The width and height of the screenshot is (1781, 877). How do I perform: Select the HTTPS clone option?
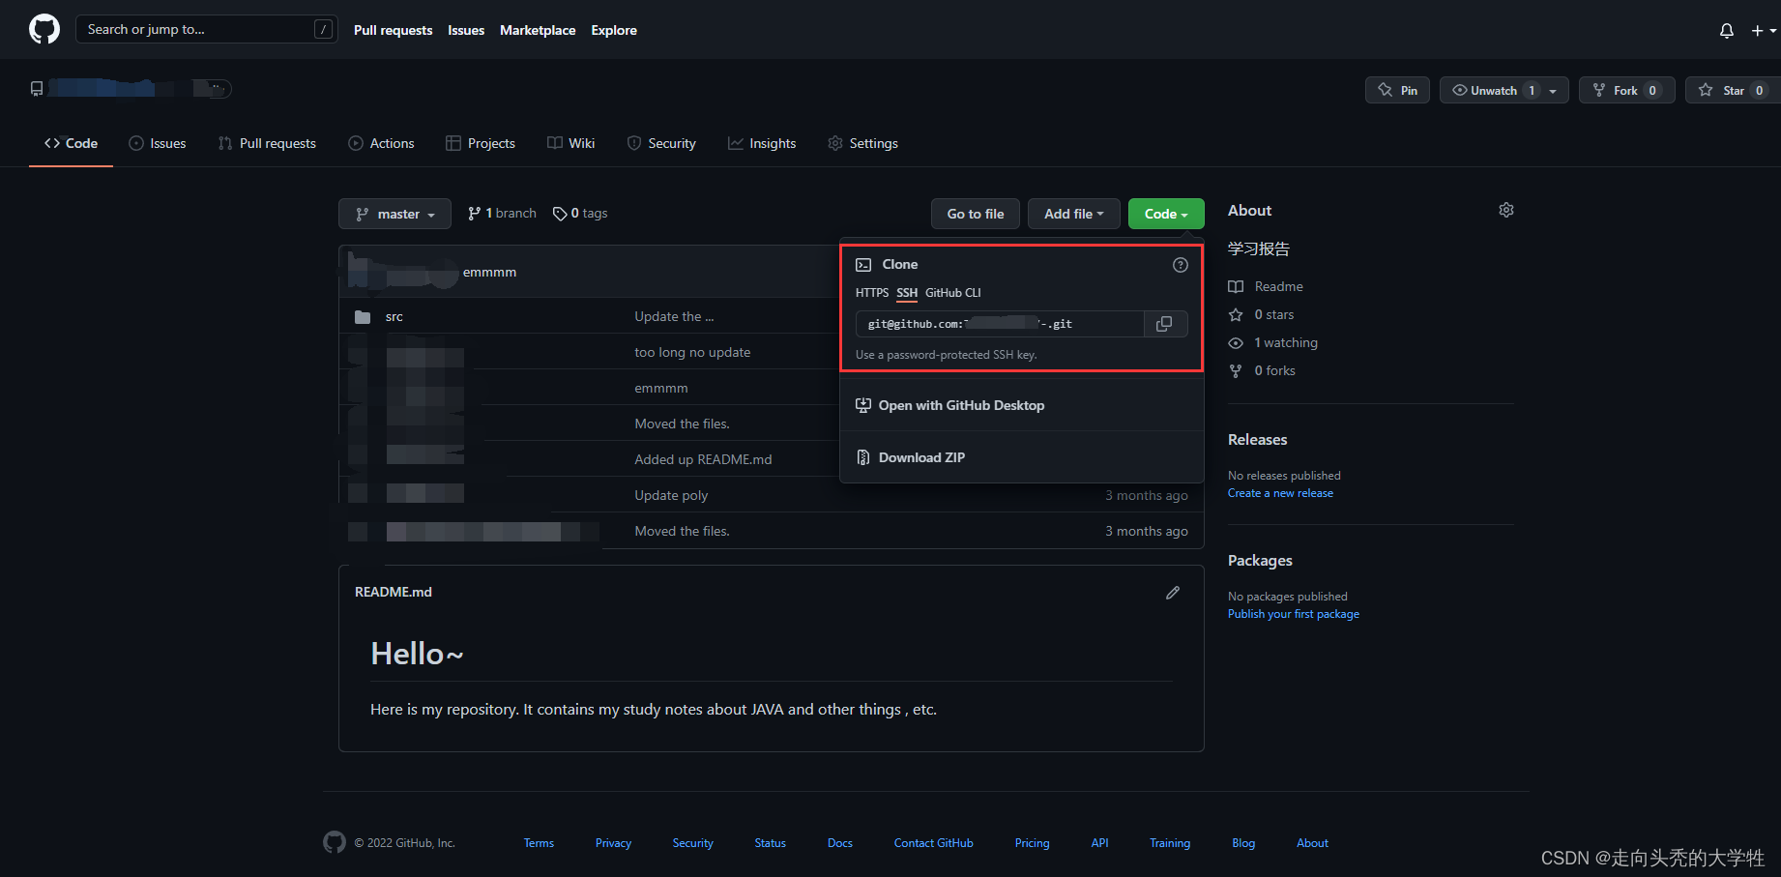(x=872, y=292)
